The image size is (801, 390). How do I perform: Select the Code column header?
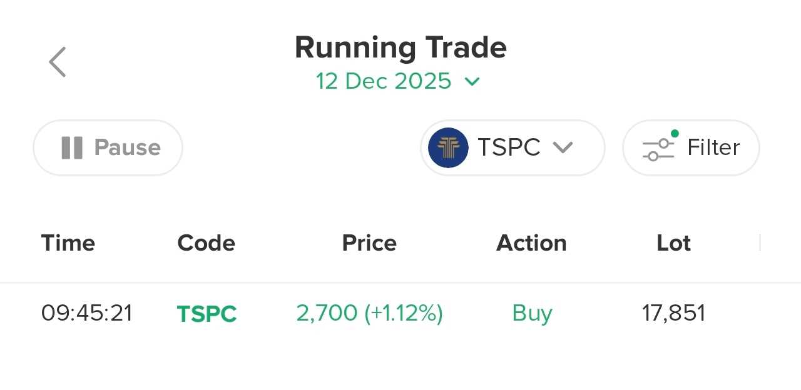pyautogui.click(x=206, y=242)
